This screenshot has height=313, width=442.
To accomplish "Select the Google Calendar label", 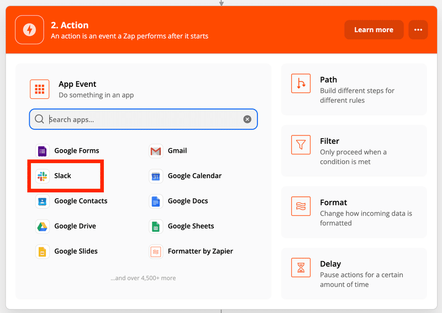I will click(195, 175).
